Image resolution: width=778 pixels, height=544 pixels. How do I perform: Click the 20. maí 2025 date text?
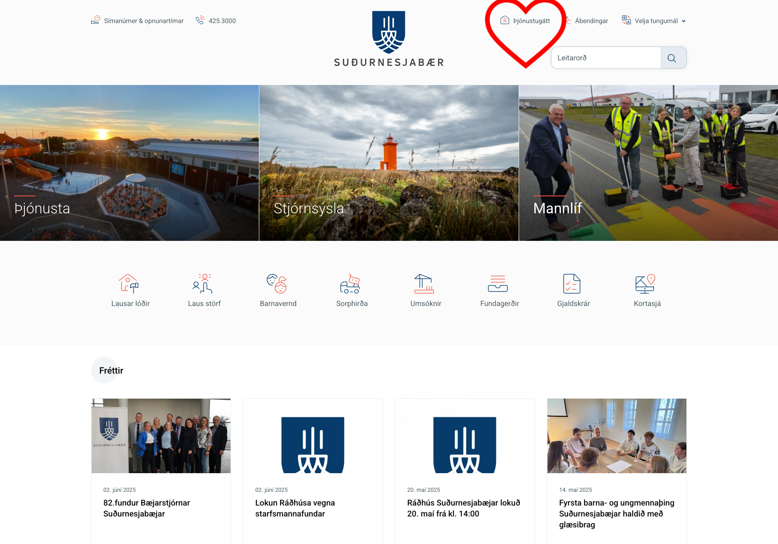tap(423, 490)
